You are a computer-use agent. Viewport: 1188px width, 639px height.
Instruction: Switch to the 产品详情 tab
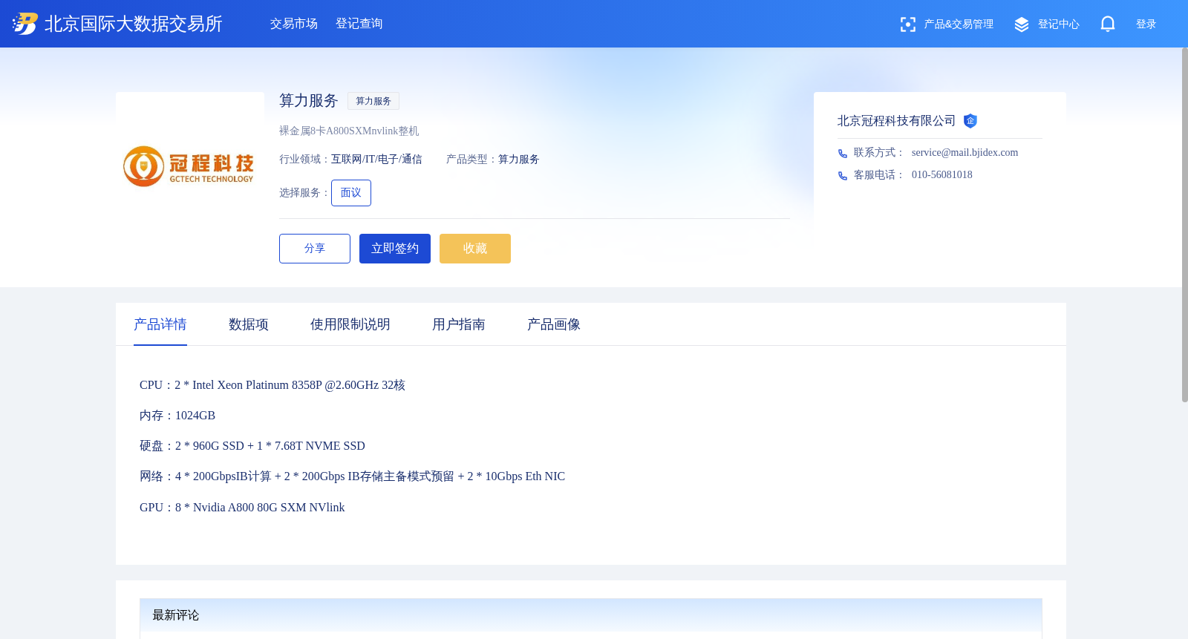(160, 324)
